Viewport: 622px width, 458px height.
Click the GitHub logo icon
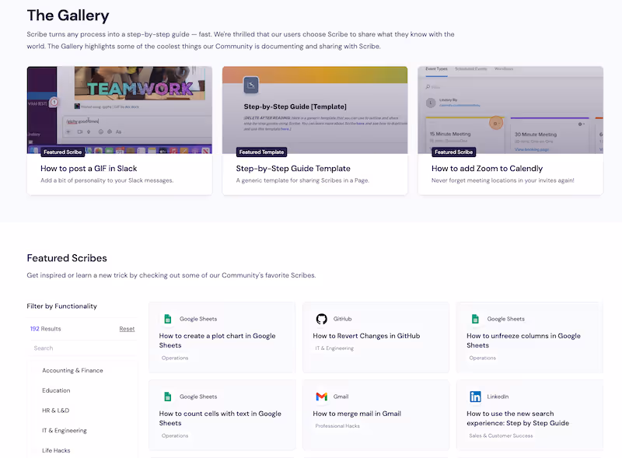click(321, 319)
